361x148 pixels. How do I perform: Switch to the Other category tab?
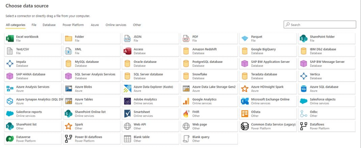pos(137,25)
